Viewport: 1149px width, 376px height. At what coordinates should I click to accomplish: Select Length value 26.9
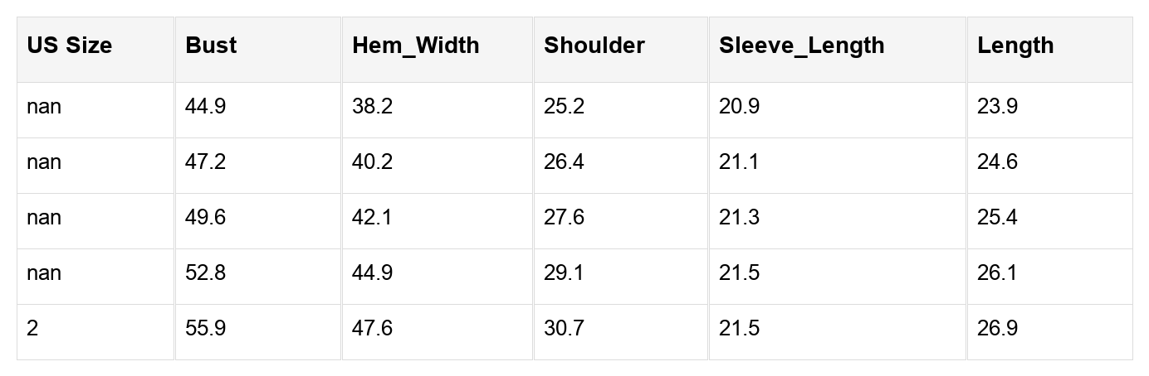tap(997, 328)
